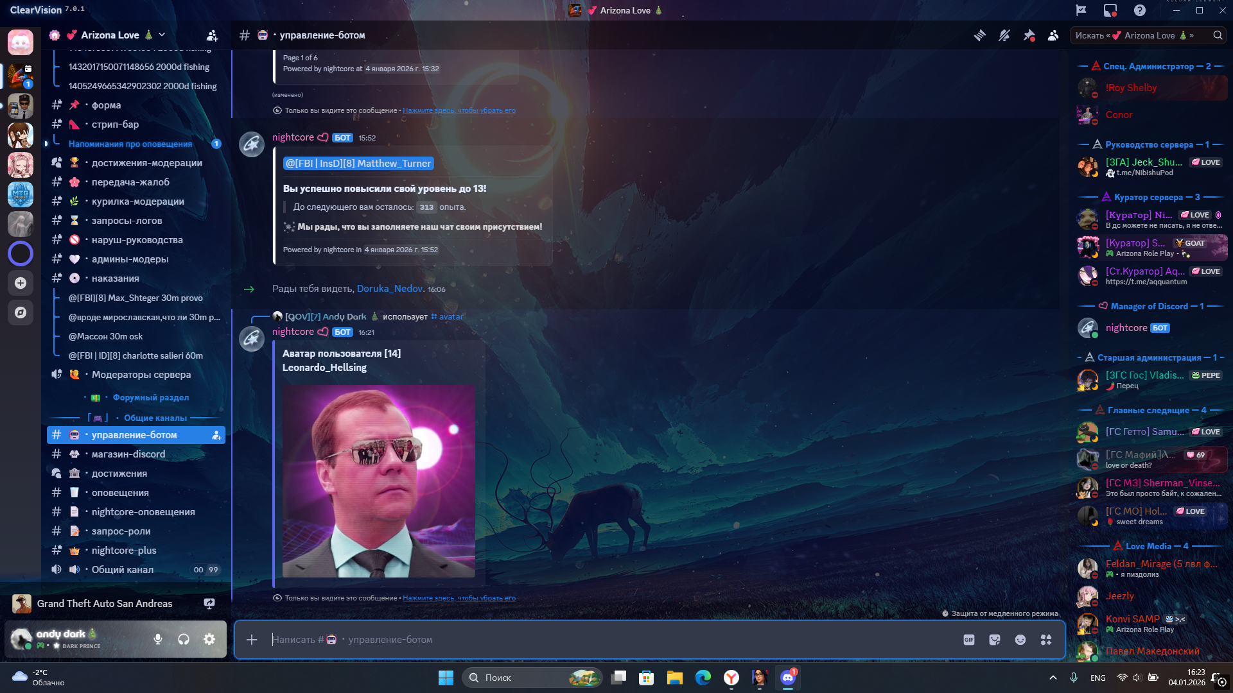Viewport: 1233px width, 693px height.
Task: Toggle member list visibility
Action: (x=1053, y=35)
